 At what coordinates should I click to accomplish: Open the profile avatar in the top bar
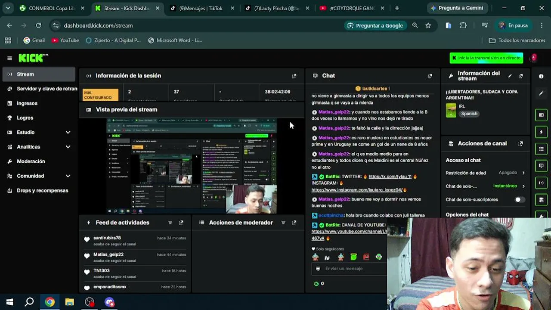tap(534, 58)
